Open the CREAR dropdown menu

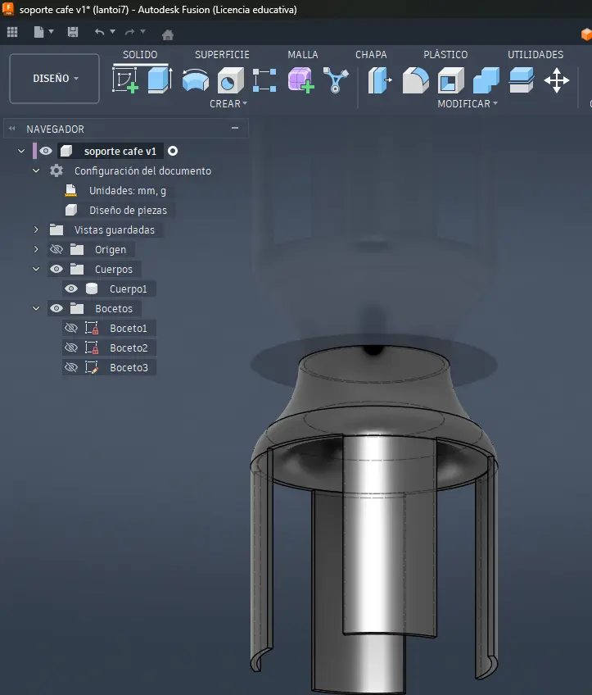pyautogui.click(x=228, y=104)
